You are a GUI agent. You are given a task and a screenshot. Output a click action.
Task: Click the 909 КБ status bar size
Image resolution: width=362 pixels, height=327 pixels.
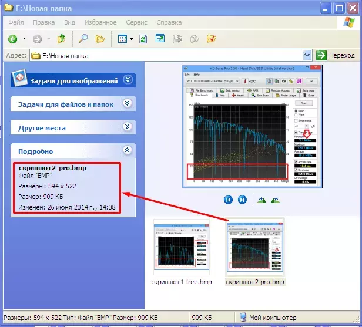202,318
